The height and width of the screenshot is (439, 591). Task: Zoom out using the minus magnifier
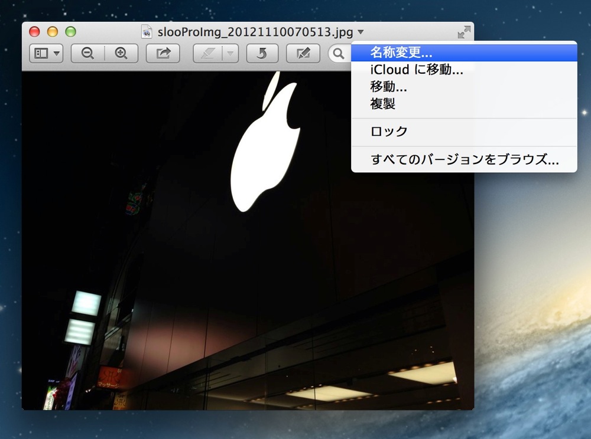(88, 54)
